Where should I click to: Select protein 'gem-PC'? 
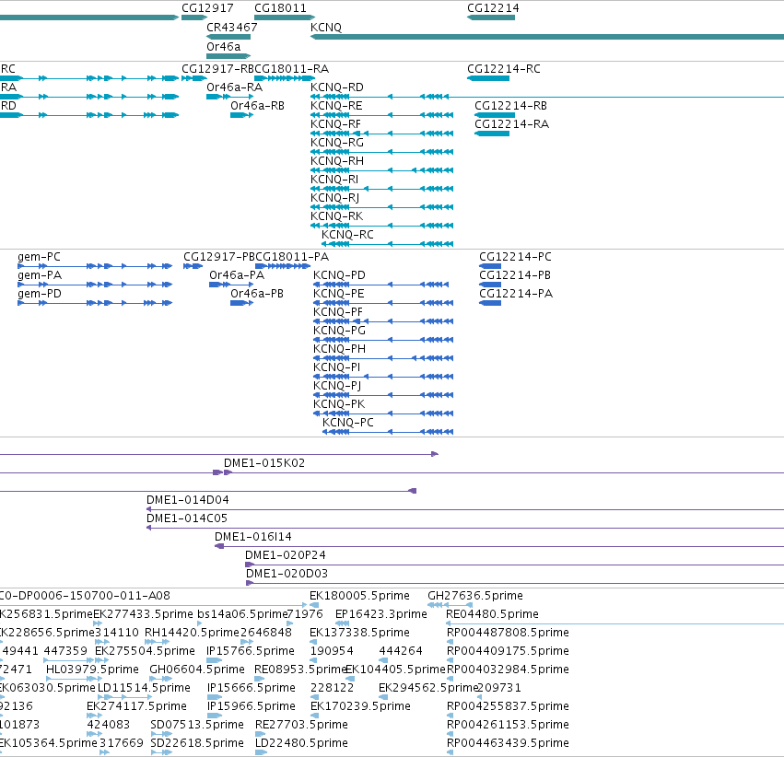(39, 257)
